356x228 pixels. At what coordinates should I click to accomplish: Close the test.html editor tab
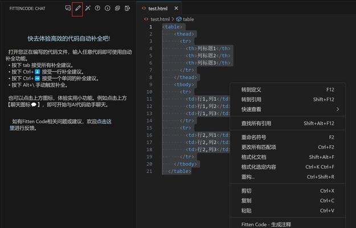[176, 9]
